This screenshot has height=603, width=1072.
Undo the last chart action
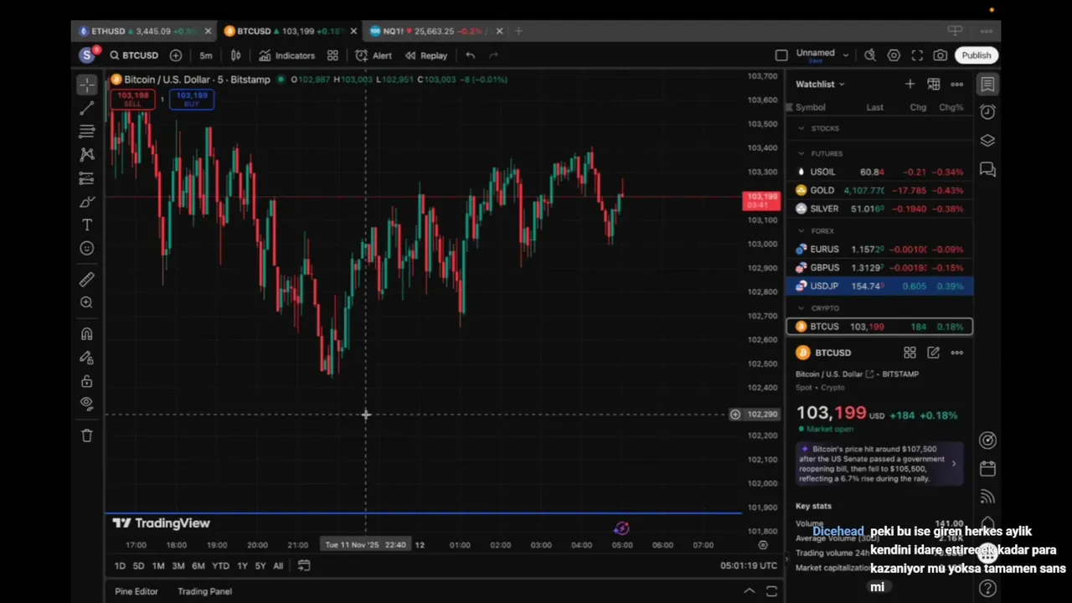(471, 55)
